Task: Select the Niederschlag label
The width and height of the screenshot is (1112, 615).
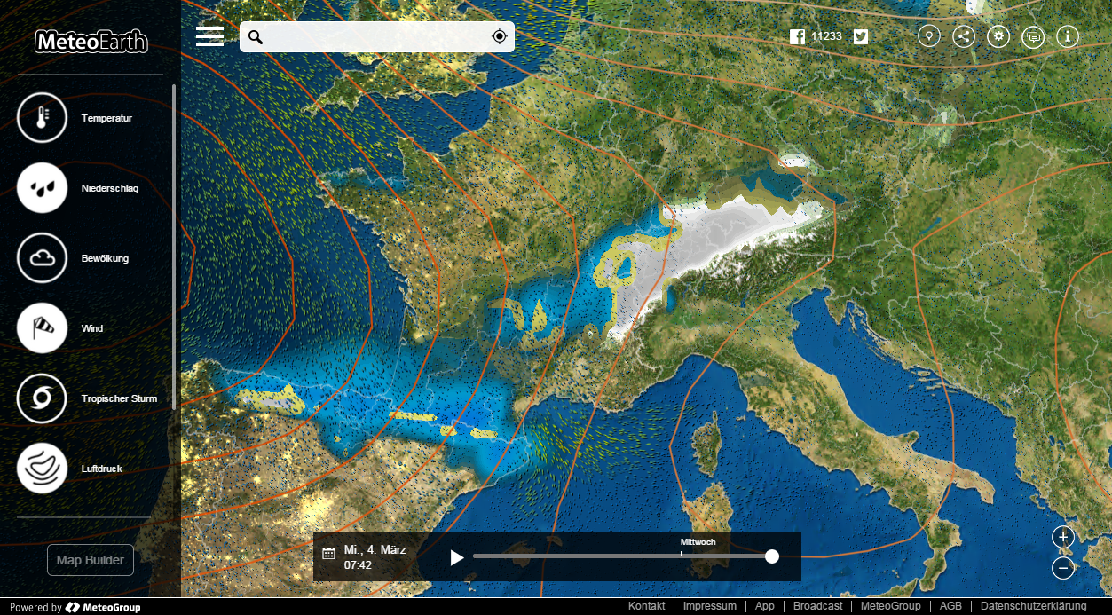Action: [110, 188]
